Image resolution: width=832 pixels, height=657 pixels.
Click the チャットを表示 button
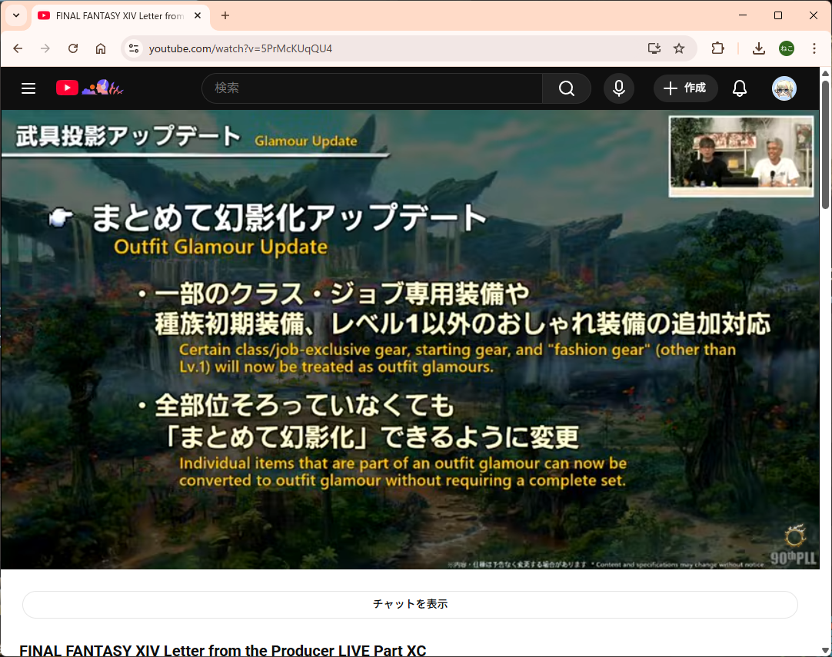410,605
